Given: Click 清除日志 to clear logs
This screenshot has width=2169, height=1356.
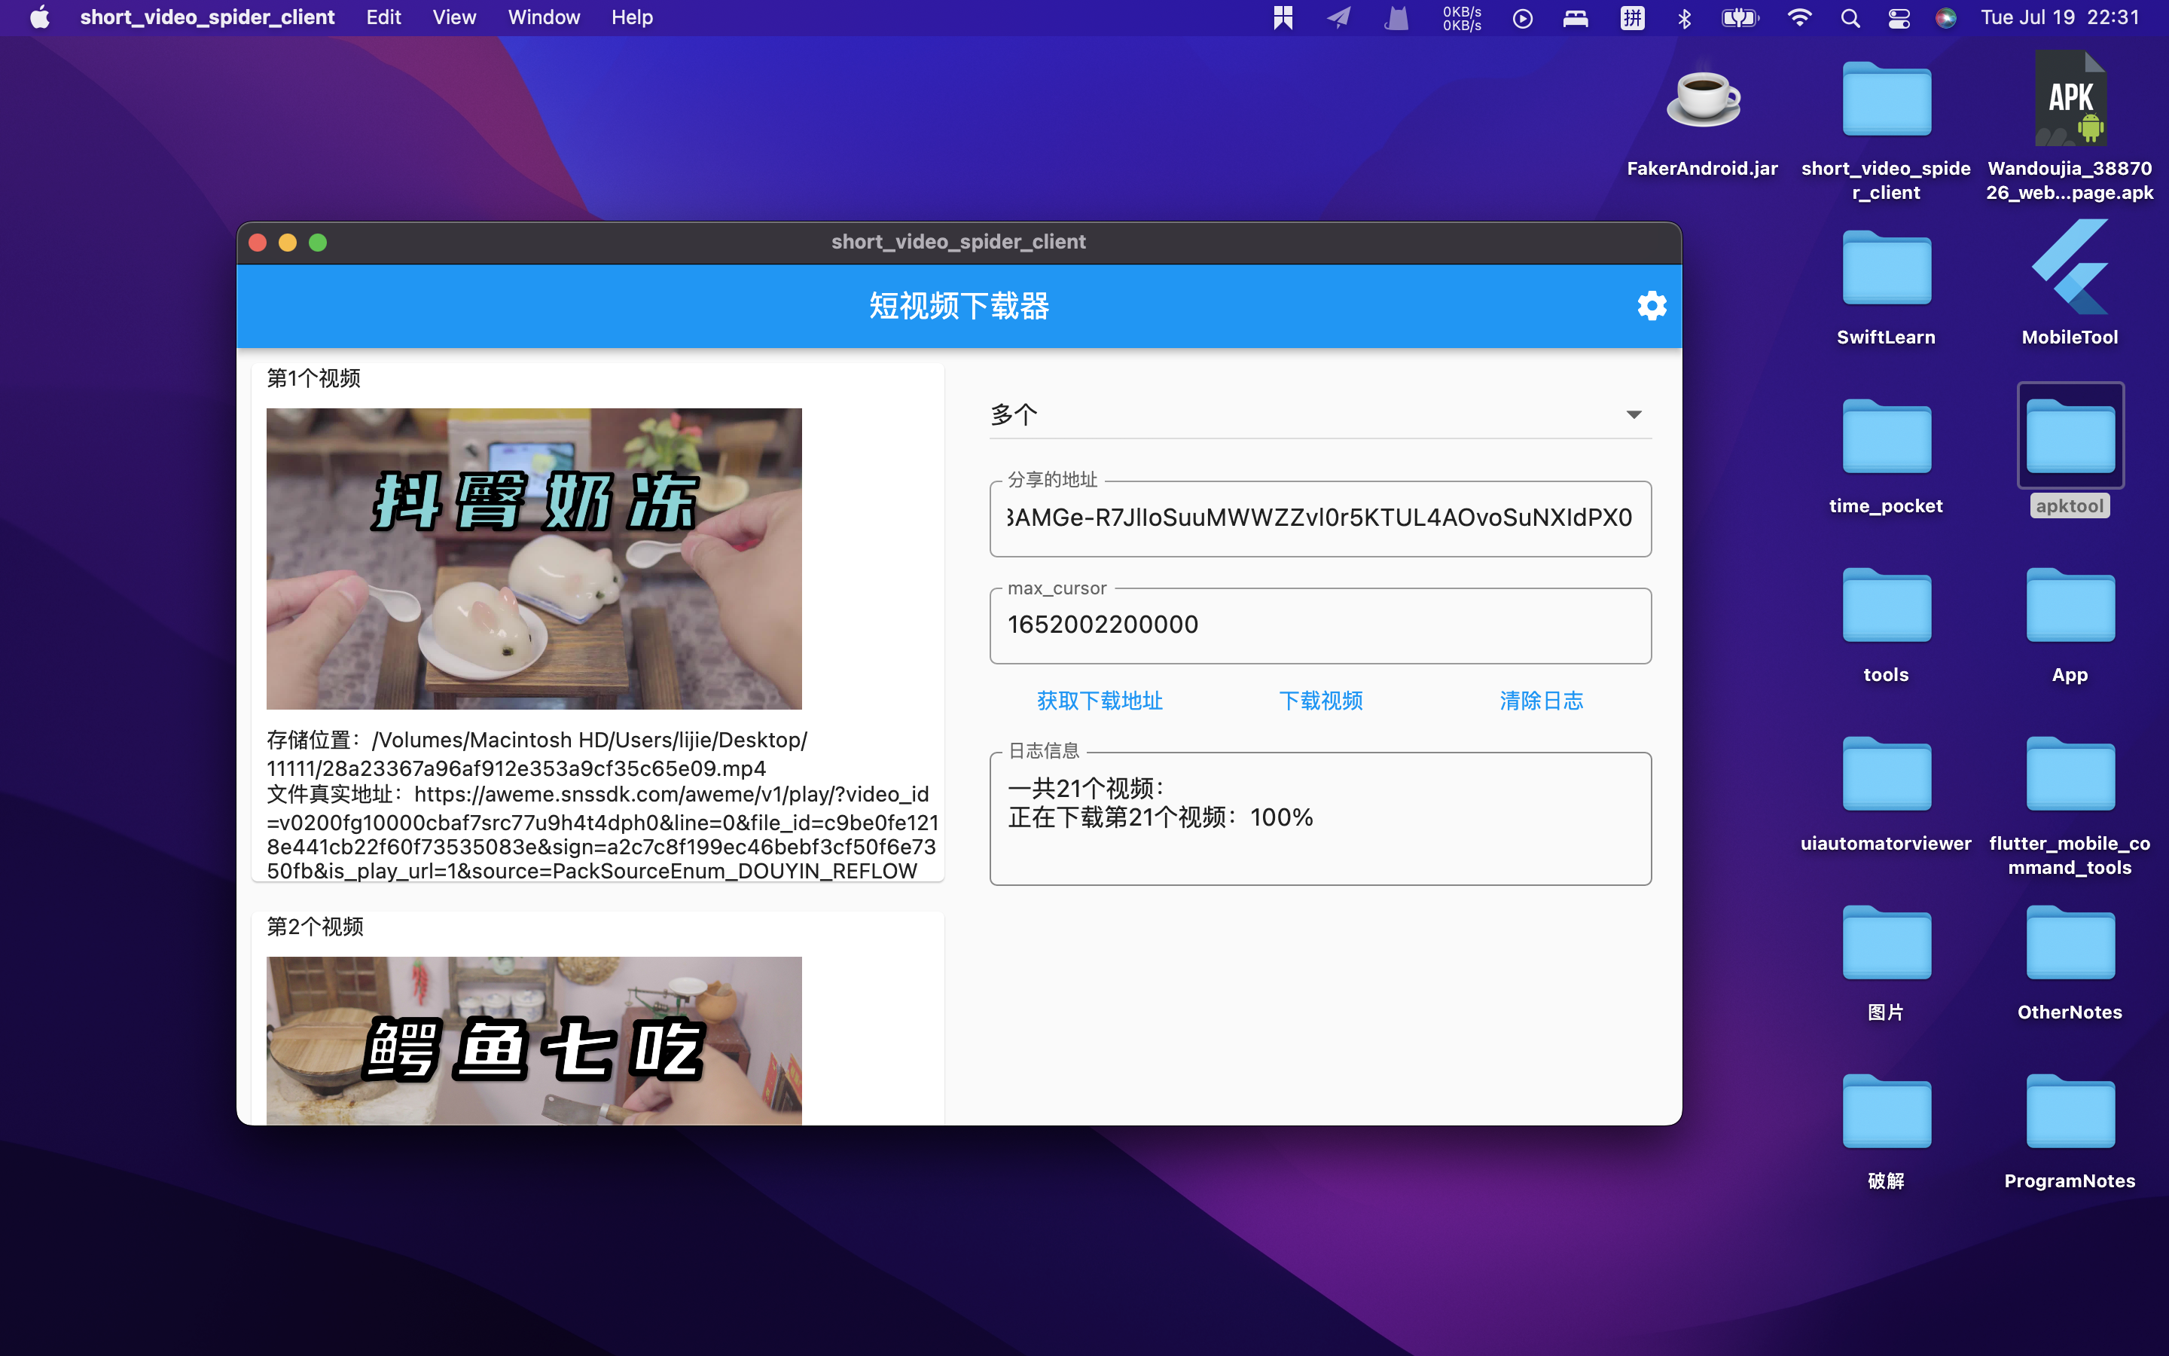Looking at the screenshot, I should 1541,701.
